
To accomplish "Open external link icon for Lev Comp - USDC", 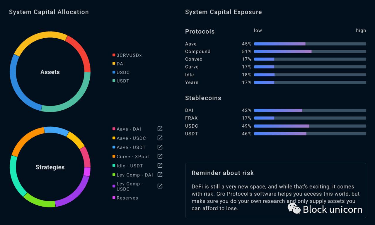I will (x=160, y=186).
